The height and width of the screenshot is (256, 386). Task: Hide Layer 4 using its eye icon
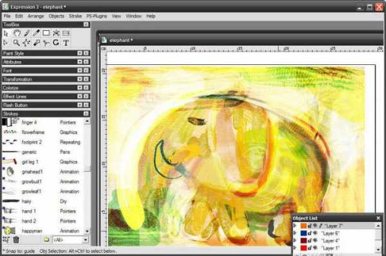315,241
